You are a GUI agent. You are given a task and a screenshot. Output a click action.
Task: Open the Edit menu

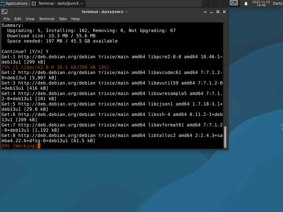pyautogui.click(x=18, y=19)
